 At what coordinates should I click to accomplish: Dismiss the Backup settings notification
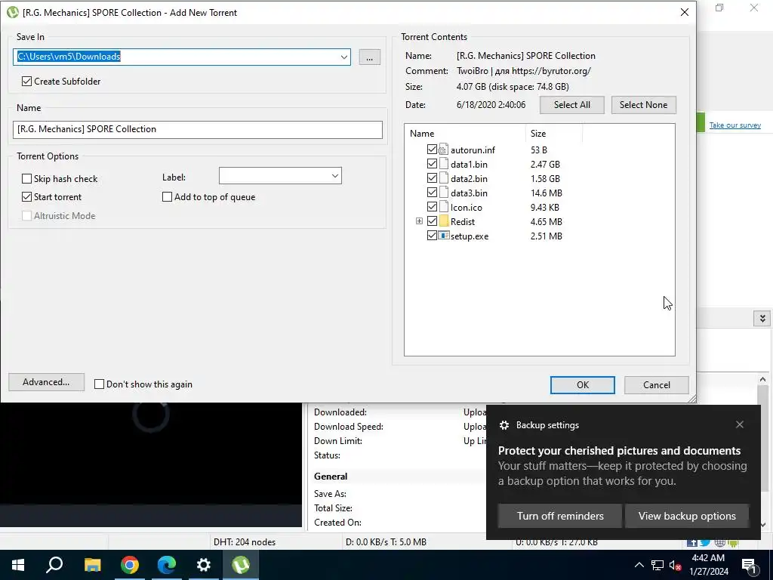(x=740, y=424)
